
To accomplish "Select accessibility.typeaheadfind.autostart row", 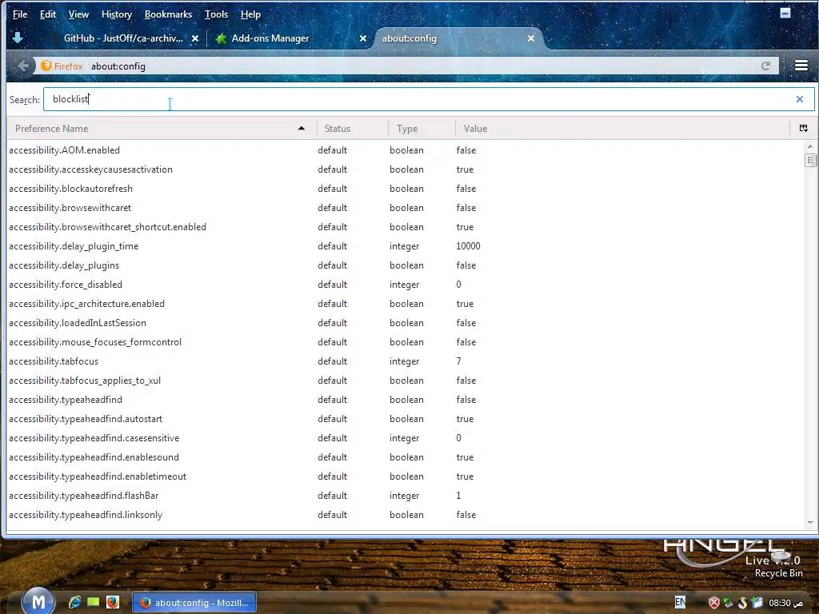I will click(406, 419).
